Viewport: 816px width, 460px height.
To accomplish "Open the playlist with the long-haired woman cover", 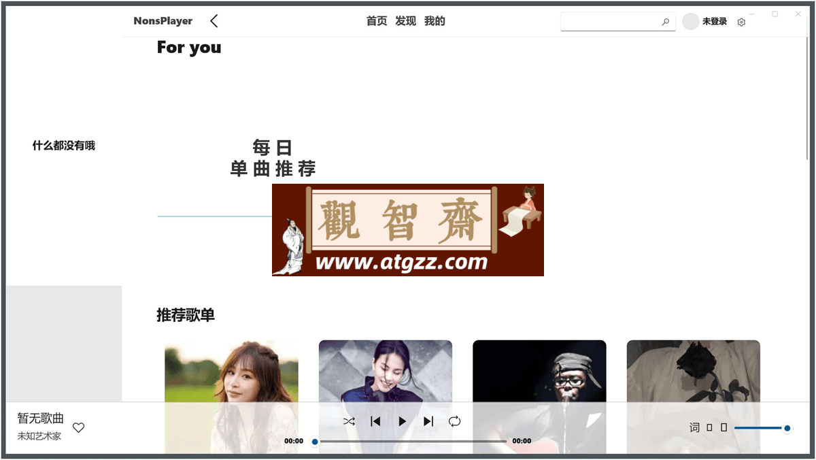I will (x=231, y=397).
